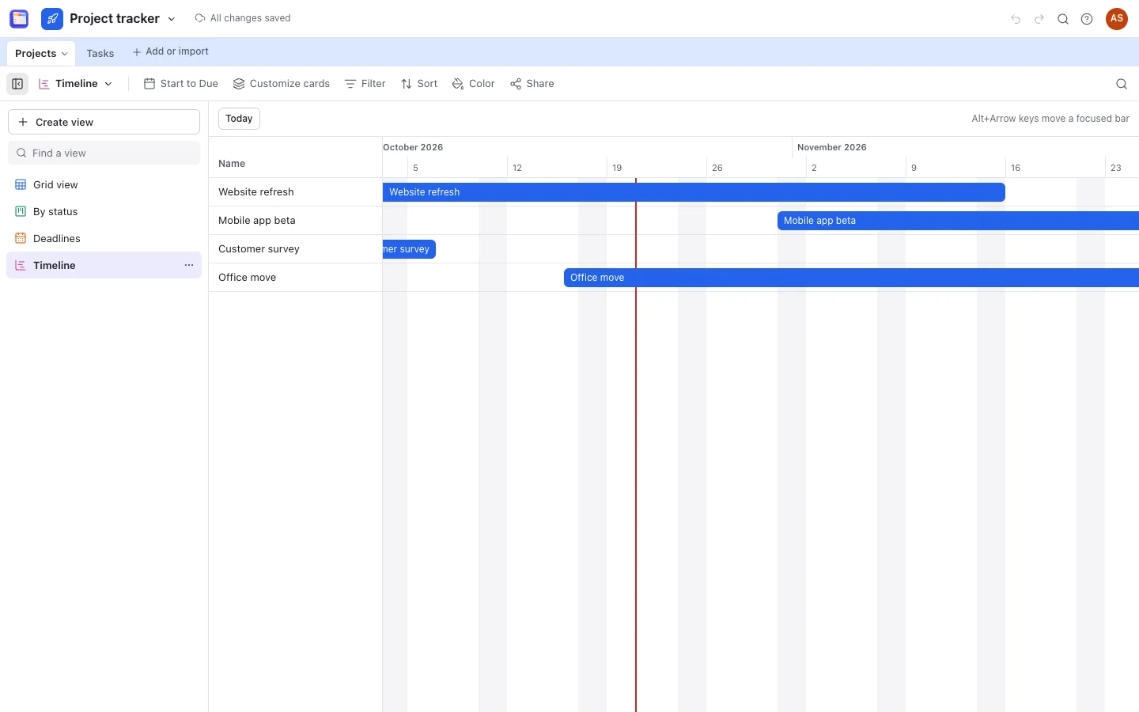Click the Project tracker rocket icon
The image size is (1139, 712).
tap(52, 18)
